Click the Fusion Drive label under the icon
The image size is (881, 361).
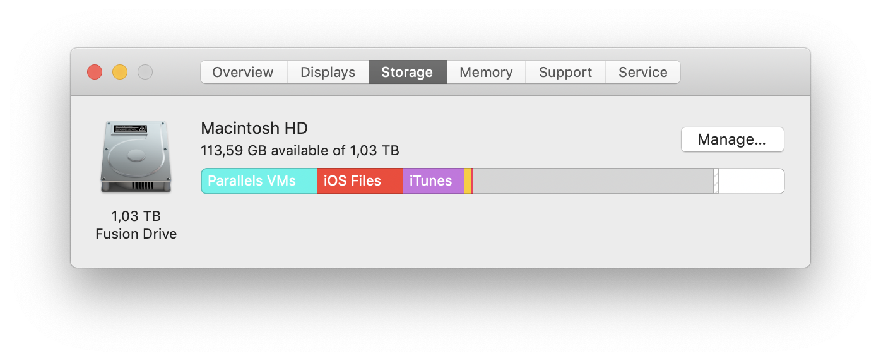(x=136, y=234)
